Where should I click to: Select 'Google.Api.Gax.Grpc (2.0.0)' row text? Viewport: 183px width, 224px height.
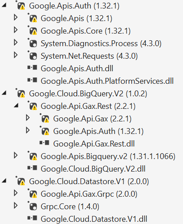(x=89, y=194)
